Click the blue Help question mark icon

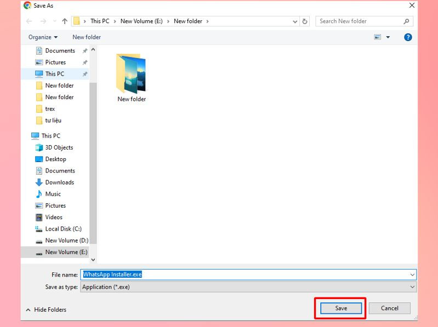408,37
